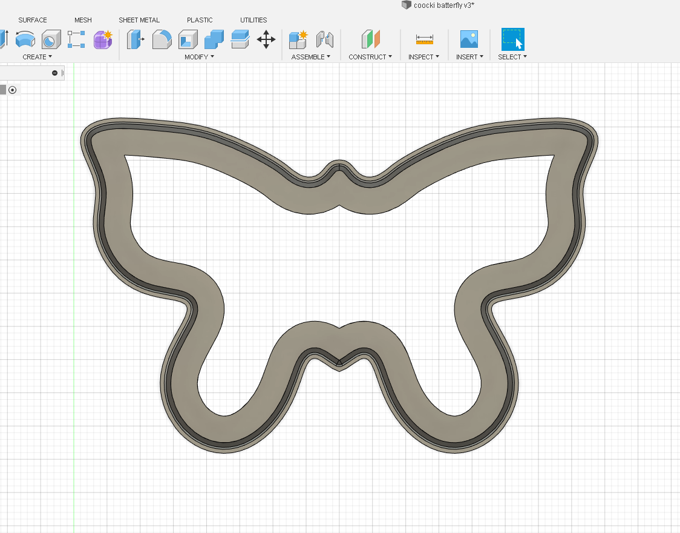The height and width of the screenshot is (533, 680).
Task: Switch to the SHEET METAL tab
Action: pos(139,19)
